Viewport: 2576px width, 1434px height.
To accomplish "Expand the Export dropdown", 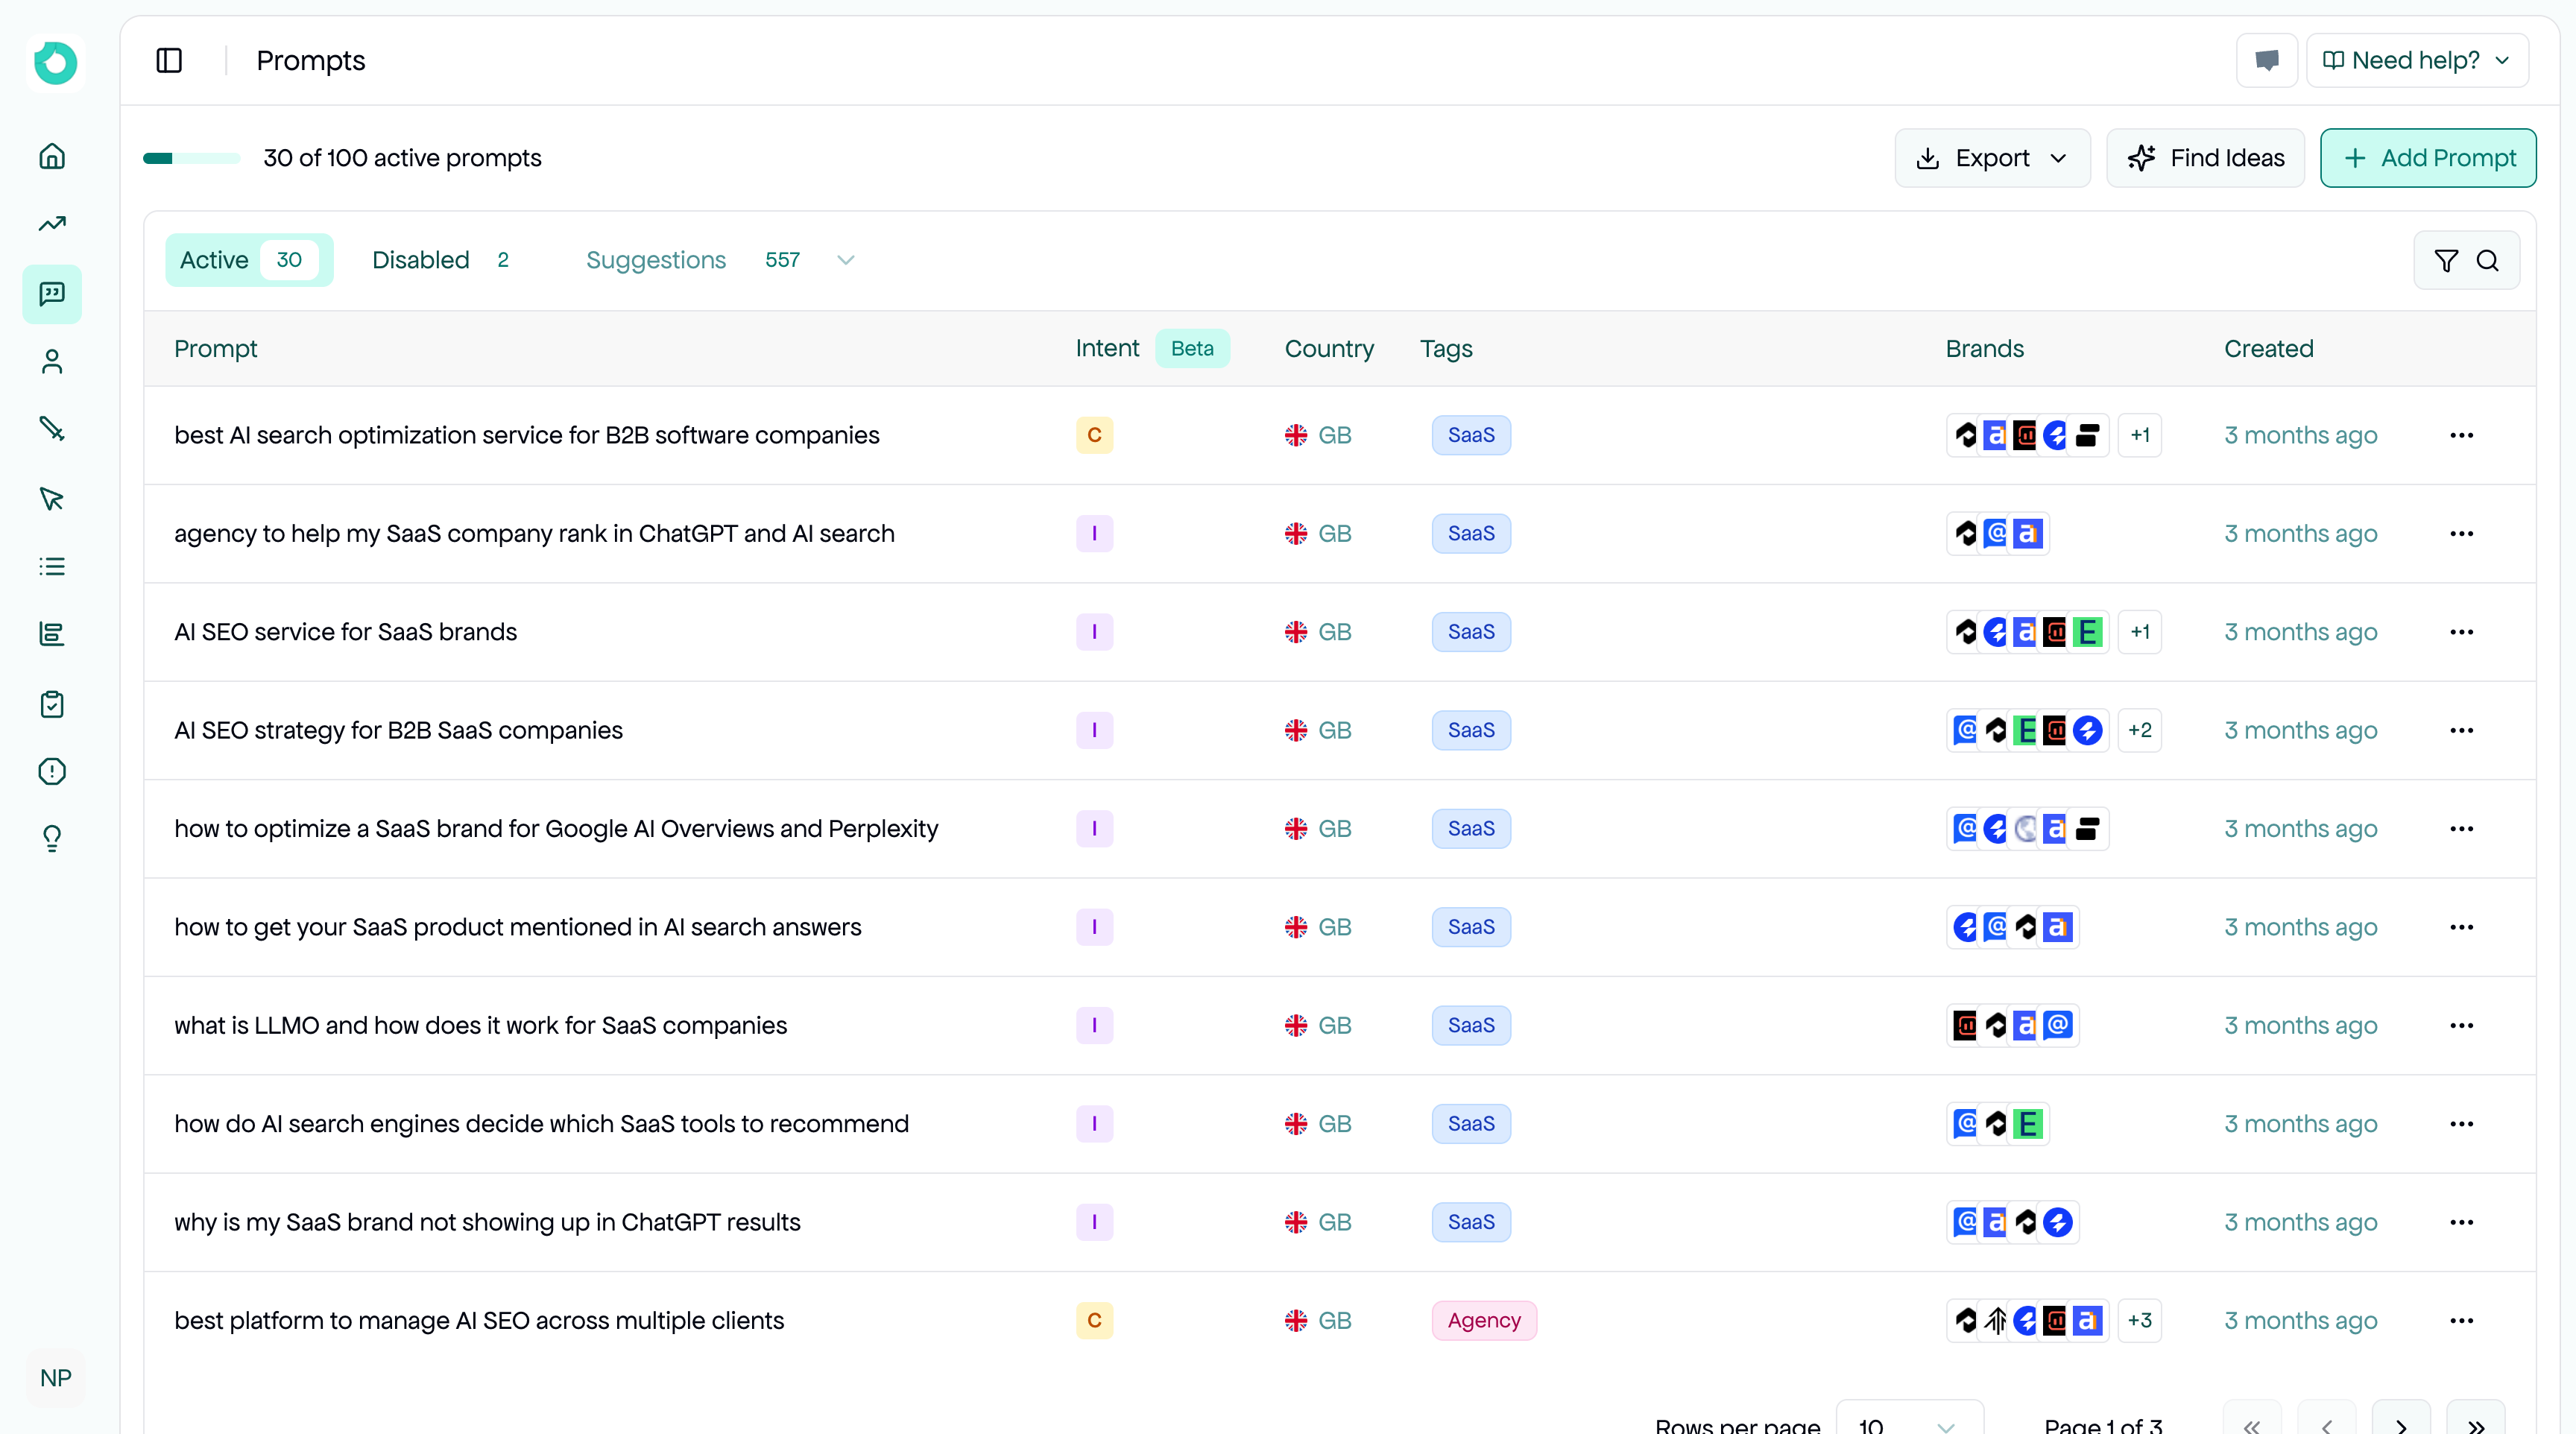I will click(1992, 158).
